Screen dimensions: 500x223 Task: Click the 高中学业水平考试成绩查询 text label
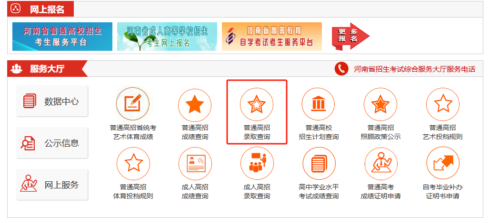coord(319,191)
